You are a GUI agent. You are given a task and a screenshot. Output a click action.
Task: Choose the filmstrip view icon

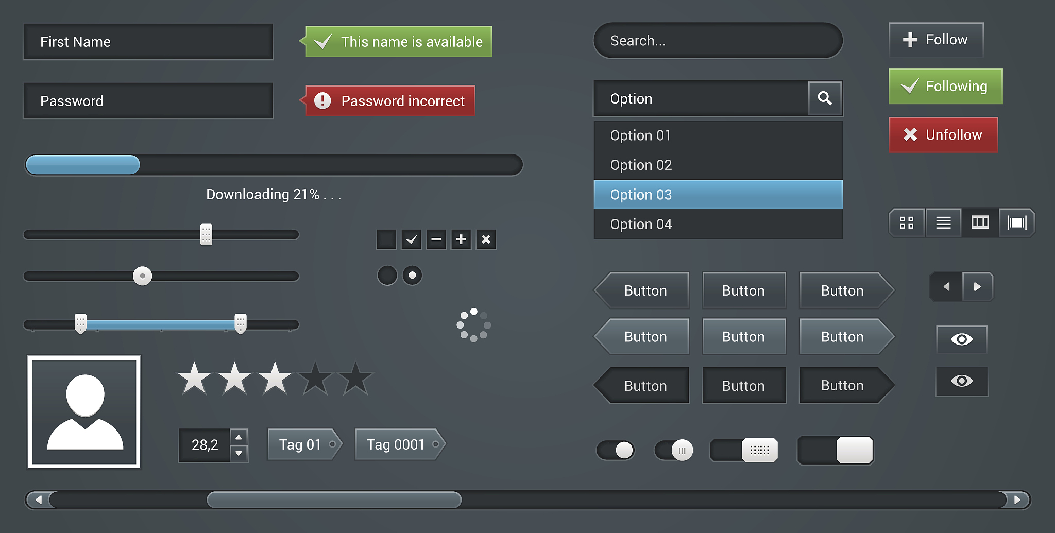point(1016,222)
